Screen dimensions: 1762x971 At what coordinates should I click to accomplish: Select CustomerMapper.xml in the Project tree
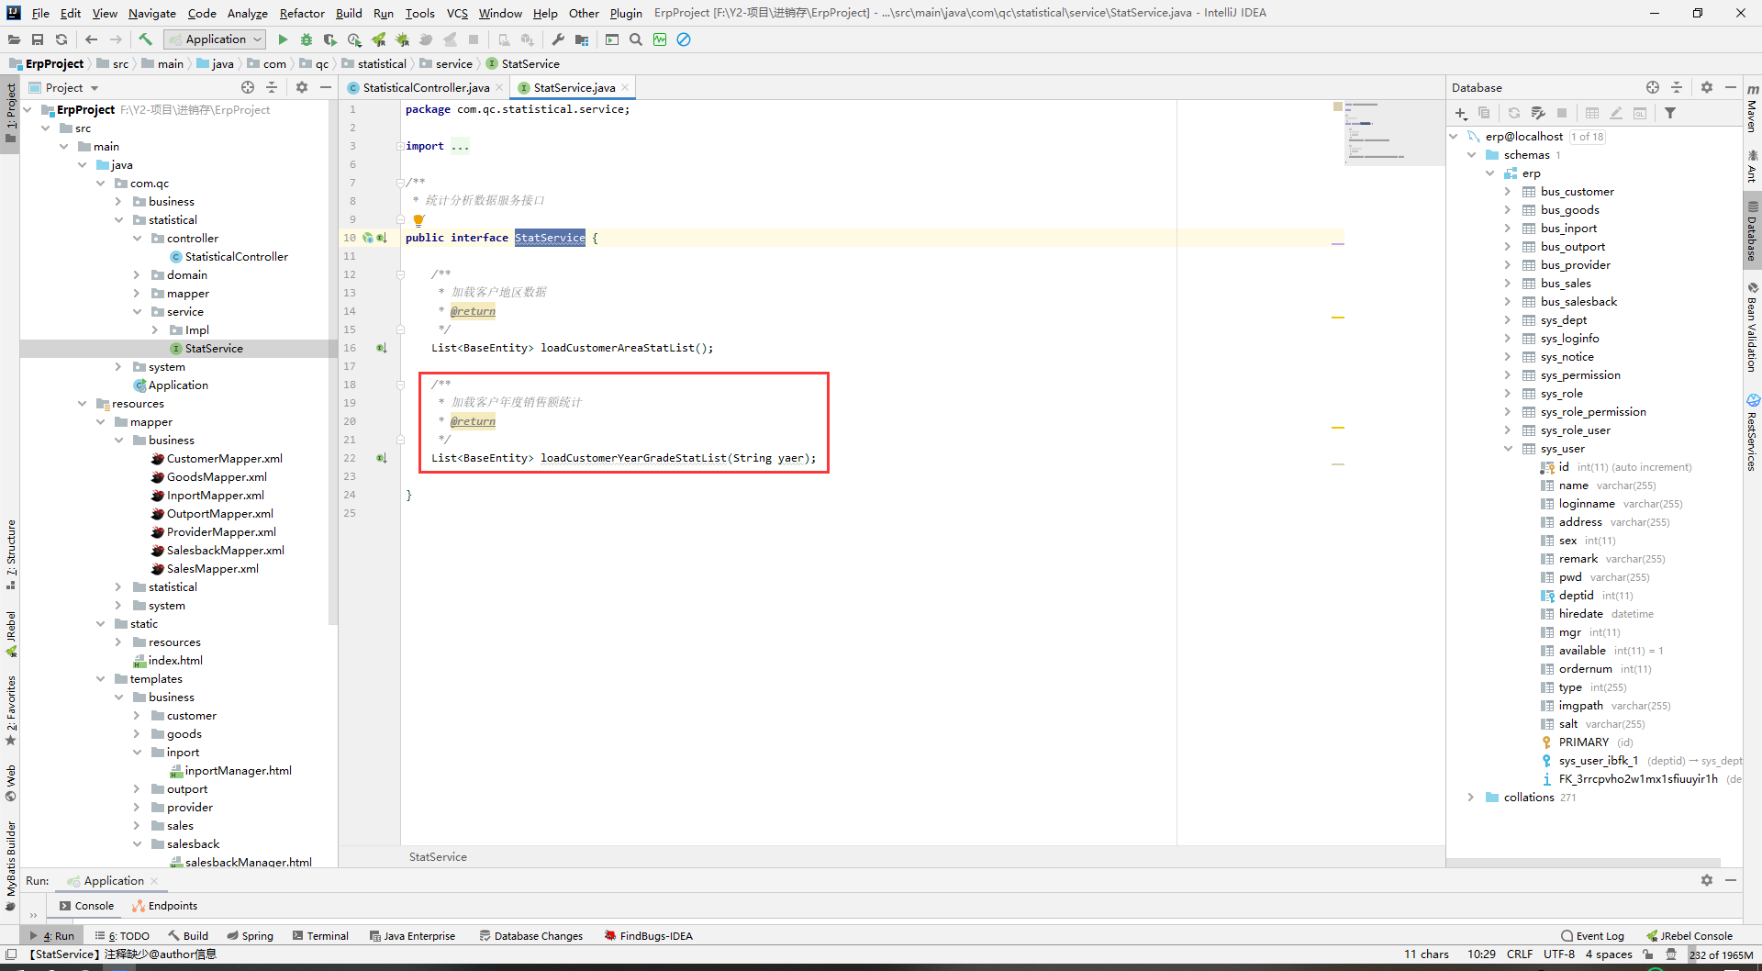(x=225, y=459)
